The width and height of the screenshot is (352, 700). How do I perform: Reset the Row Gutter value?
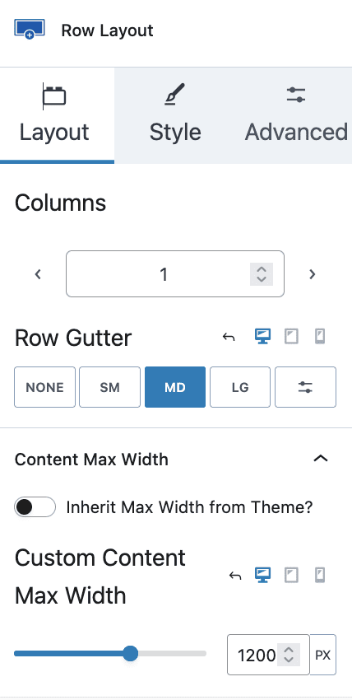point(229,337)
